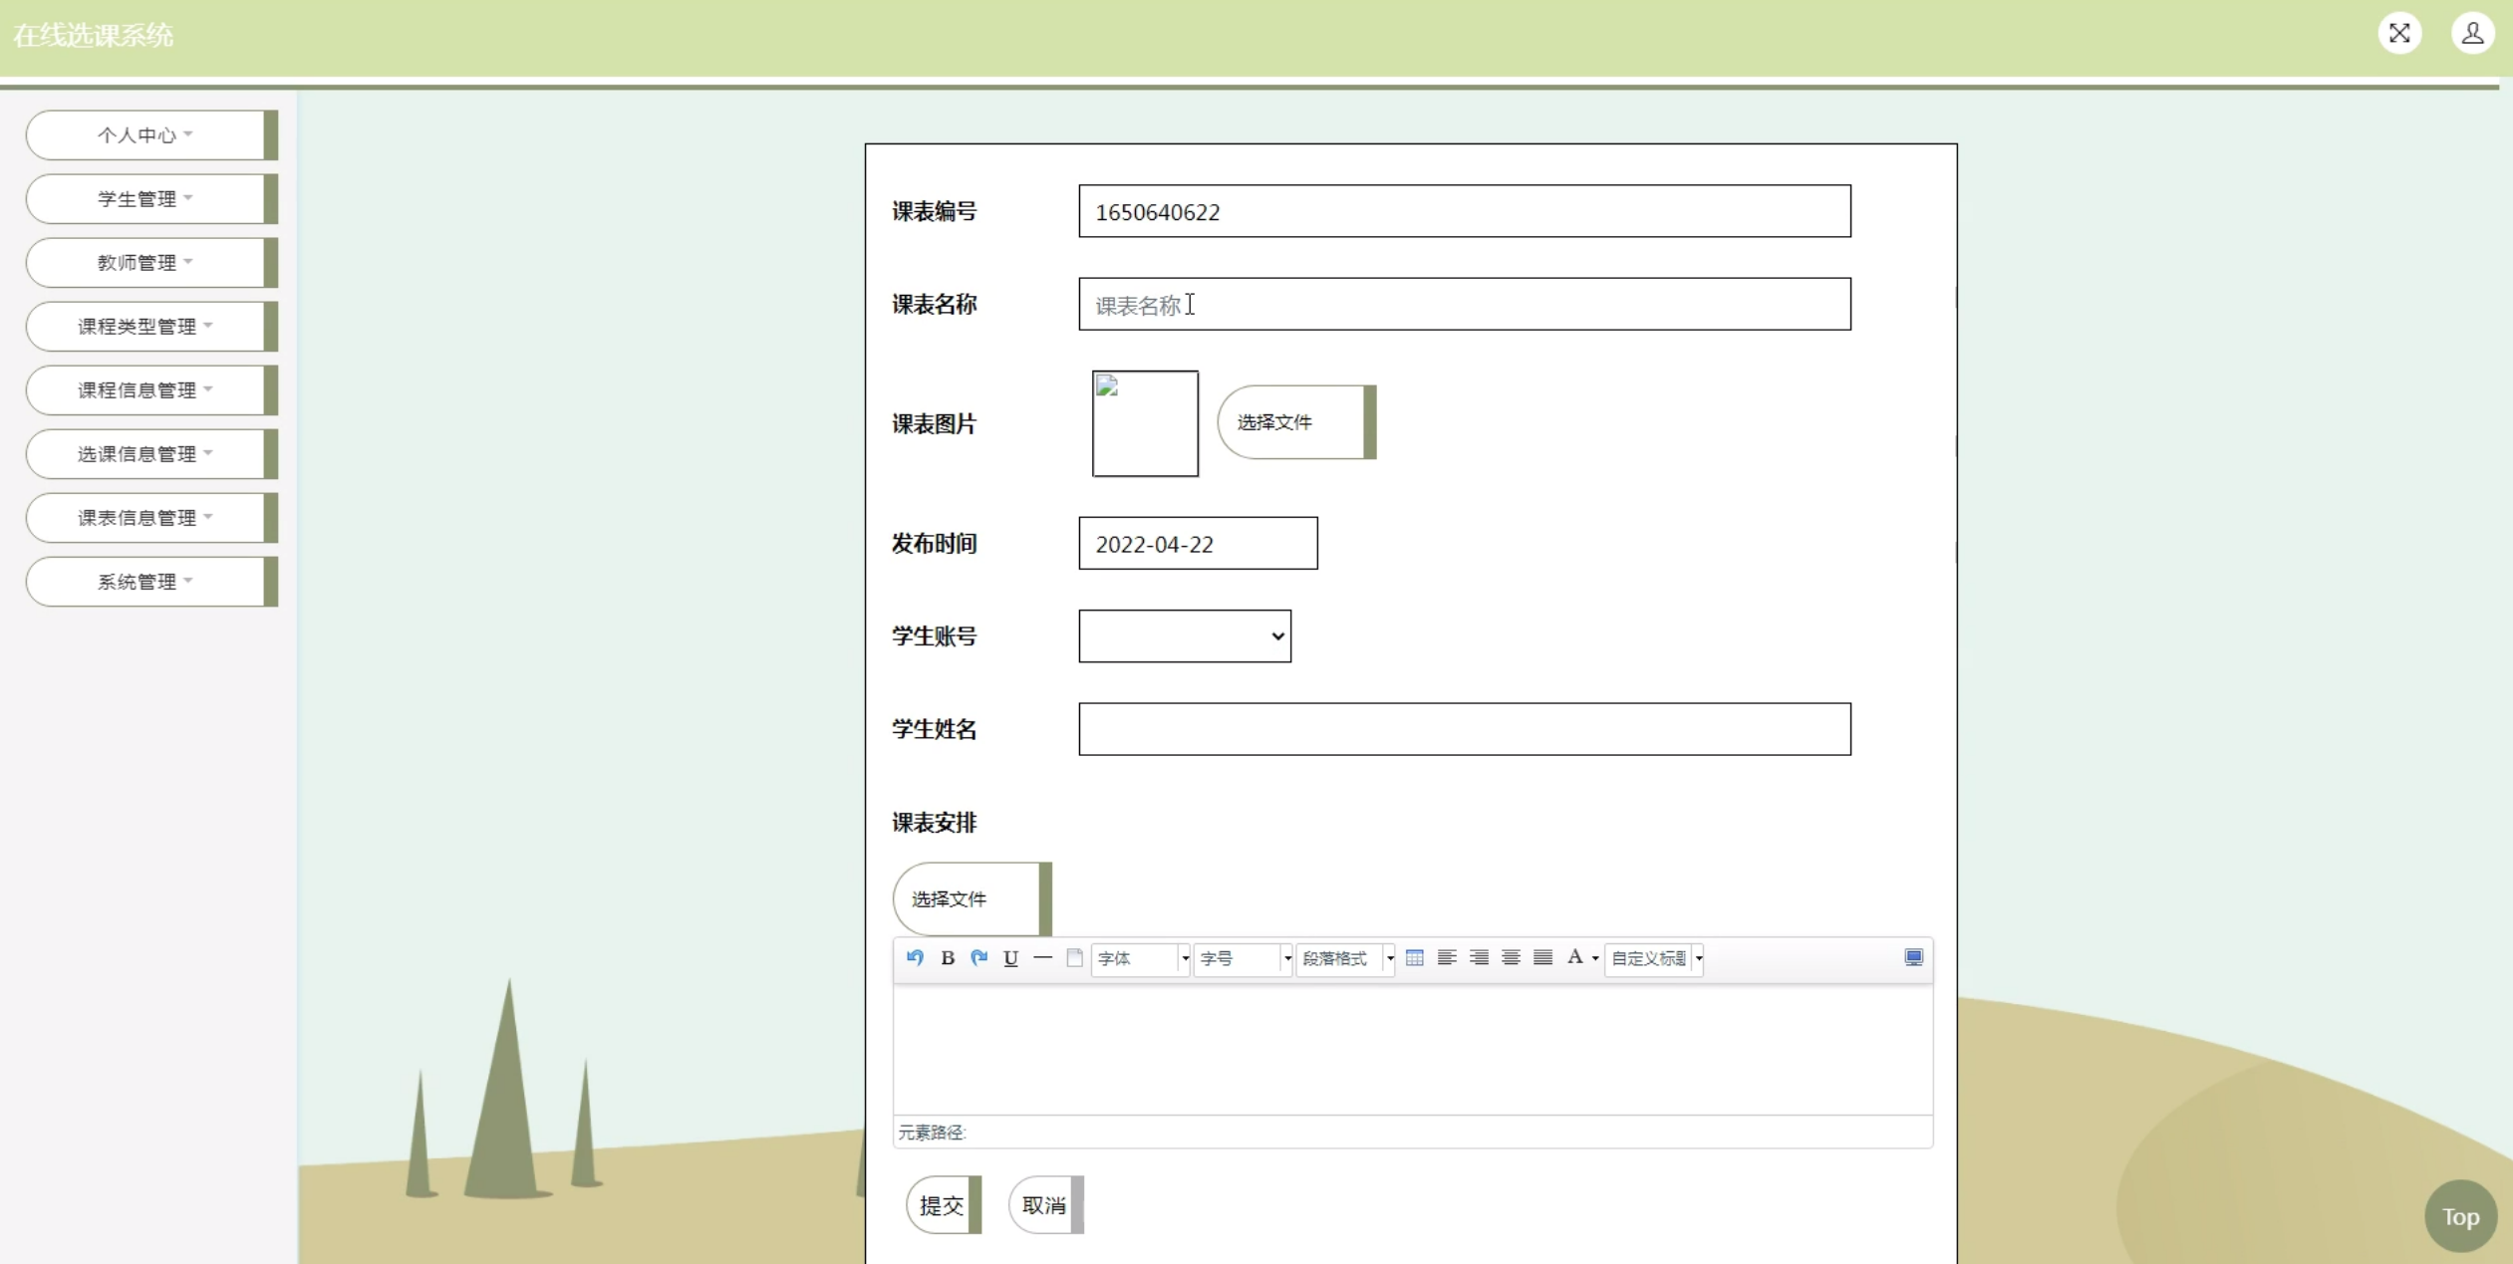Click 选择文件 beside the 课表图片 thumbnail

point(1293,422)
